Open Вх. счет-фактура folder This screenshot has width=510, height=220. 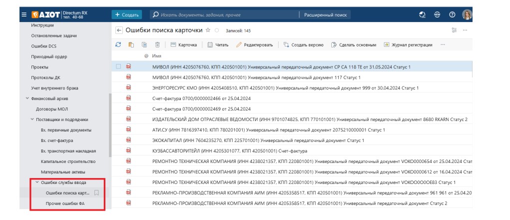[x=57, y=140]
